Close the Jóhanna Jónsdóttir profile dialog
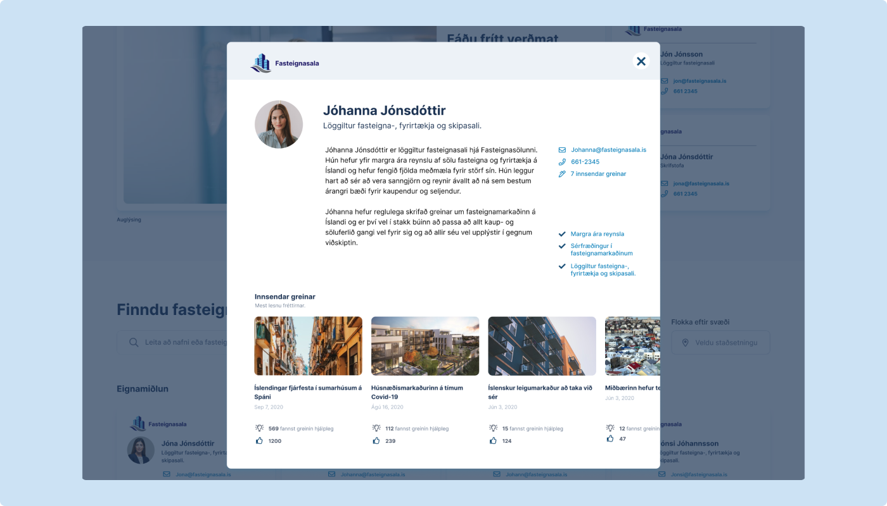This screenshot has width=887, height=506. [641, 61]
